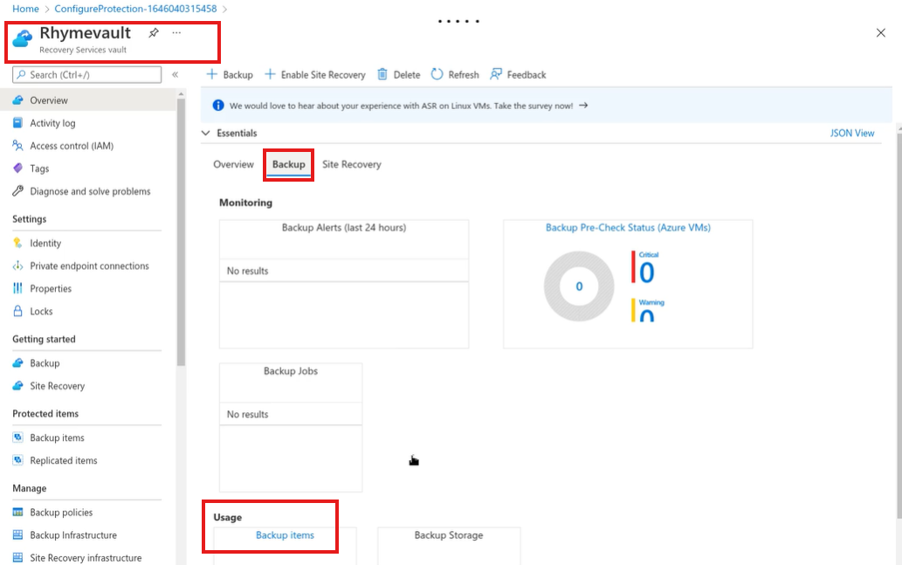
Task: Close the Rhymevault blade with the X
Action: [881, 33]
